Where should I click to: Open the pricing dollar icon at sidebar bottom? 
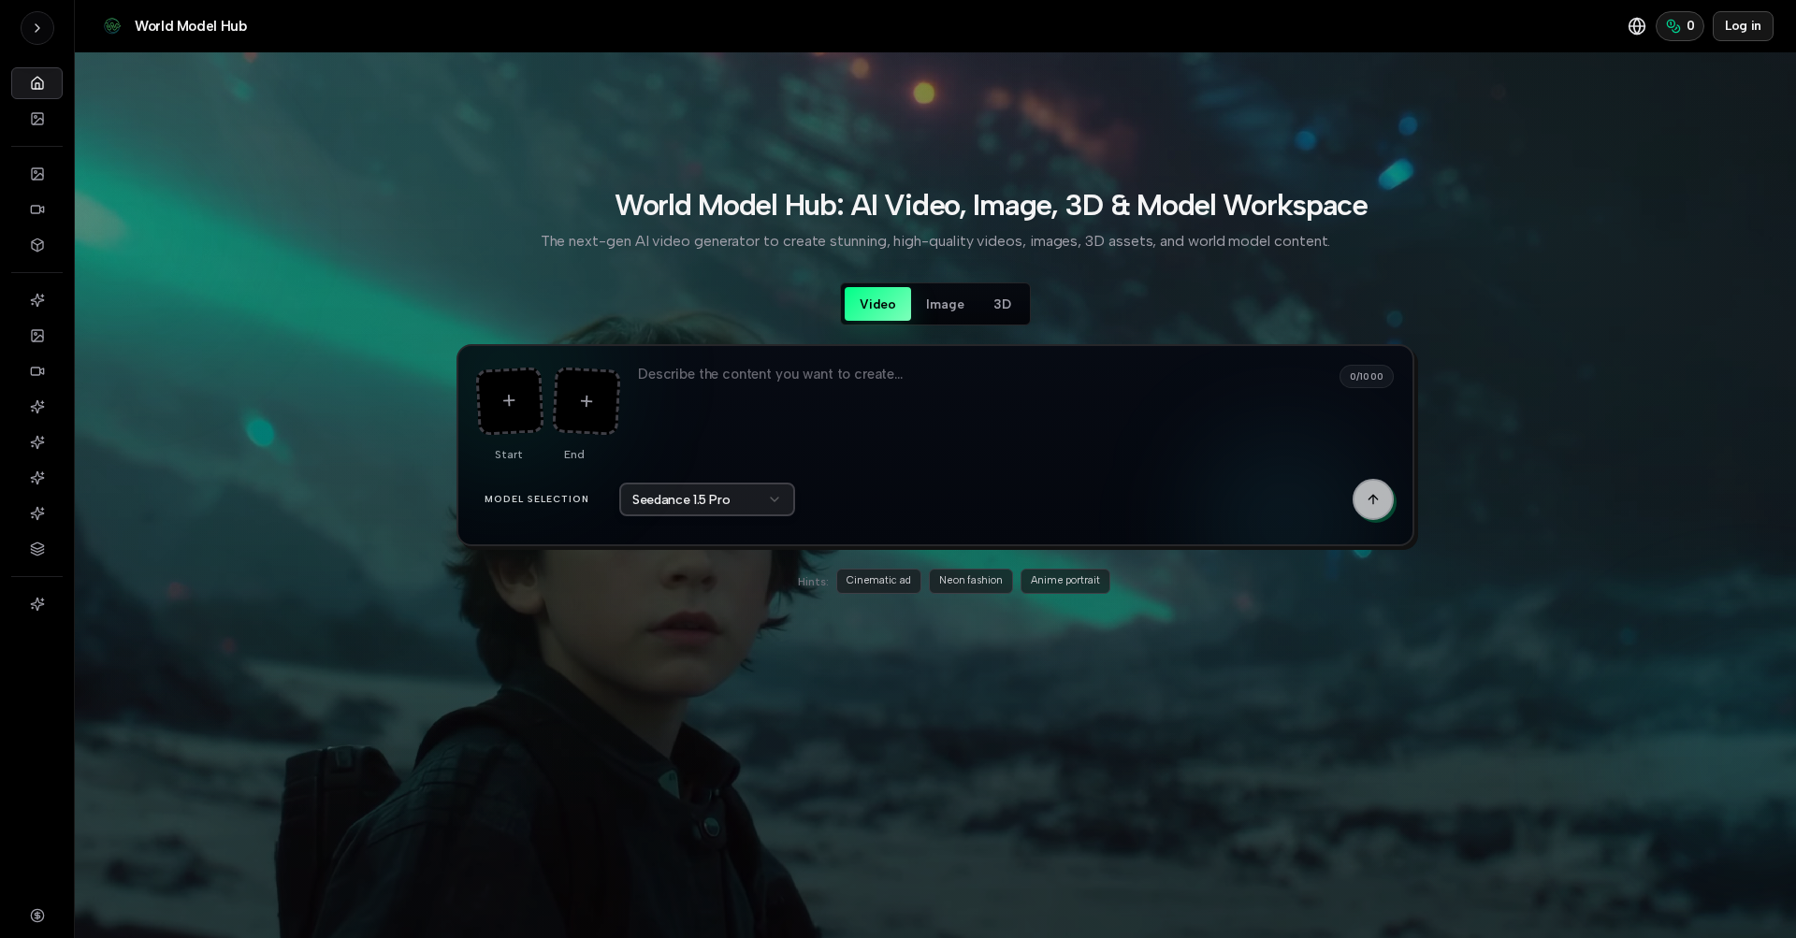pos(37,916)
